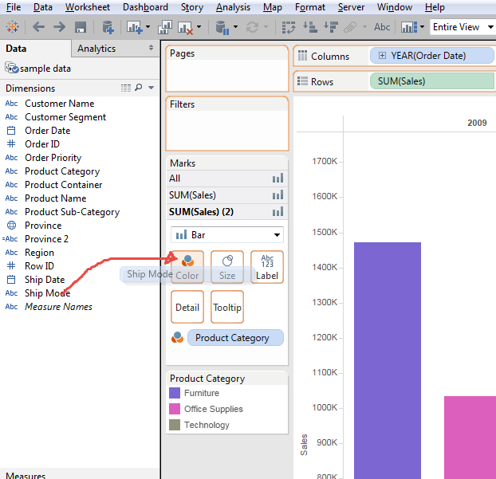Select the Measure Names field
Image resolution: width=496 pixels, height=479 pixels.
58,307
